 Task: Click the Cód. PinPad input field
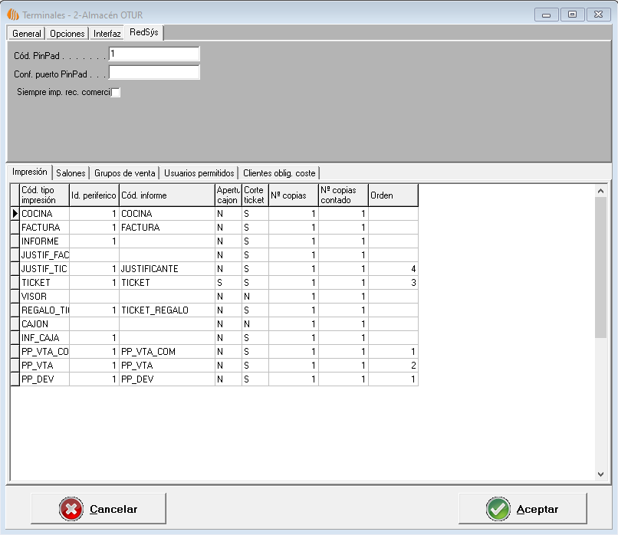[154, 54]
